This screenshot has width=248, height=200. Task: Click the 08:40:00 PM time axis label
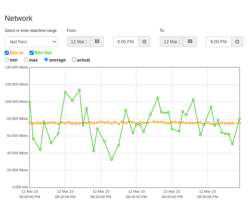(x=172, y=197)
